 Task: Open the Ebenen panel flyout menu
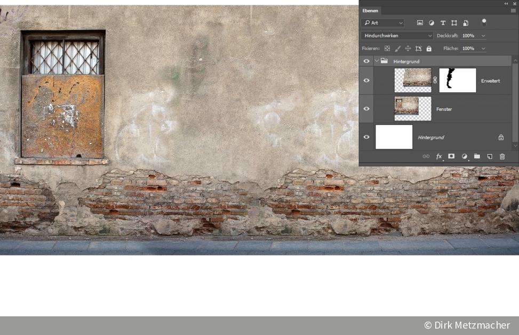coord(513,11)
